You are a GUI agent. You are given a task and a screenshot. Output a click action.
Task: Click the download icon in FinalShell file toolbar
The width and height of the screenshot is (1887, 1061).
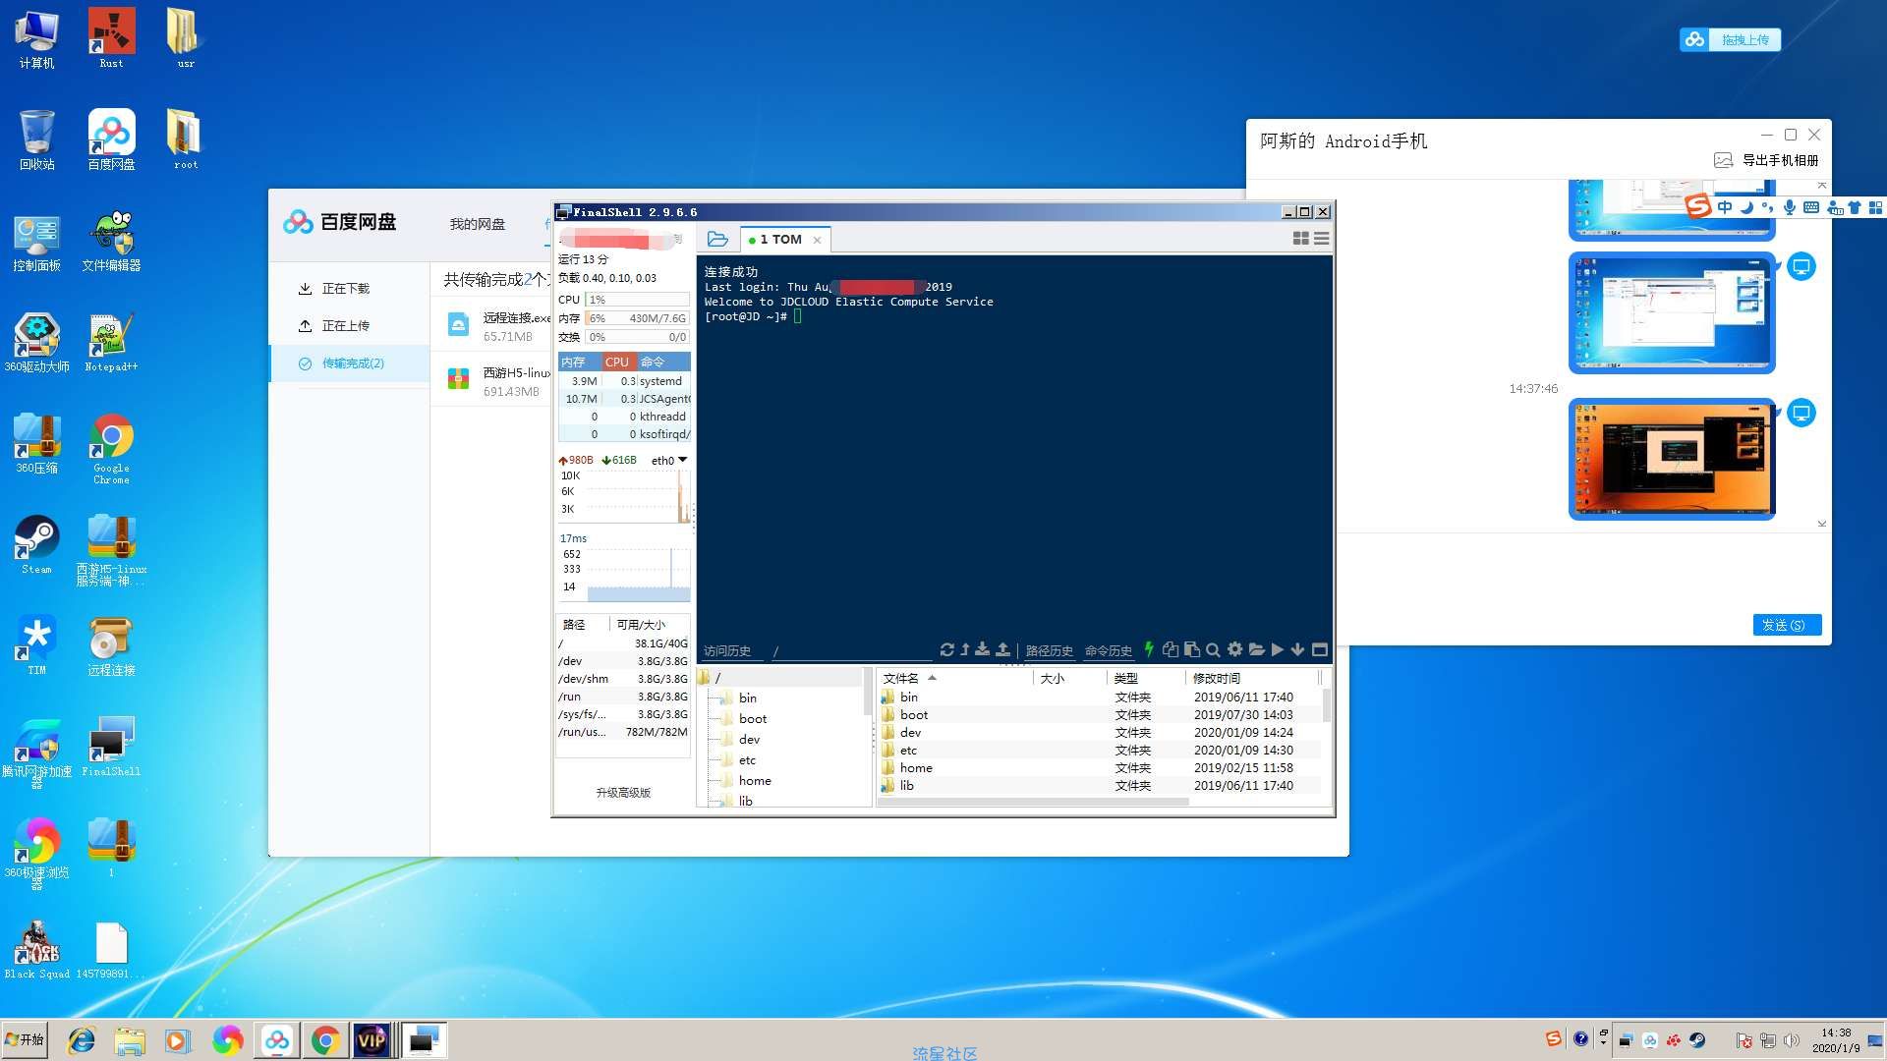point(983,649)
